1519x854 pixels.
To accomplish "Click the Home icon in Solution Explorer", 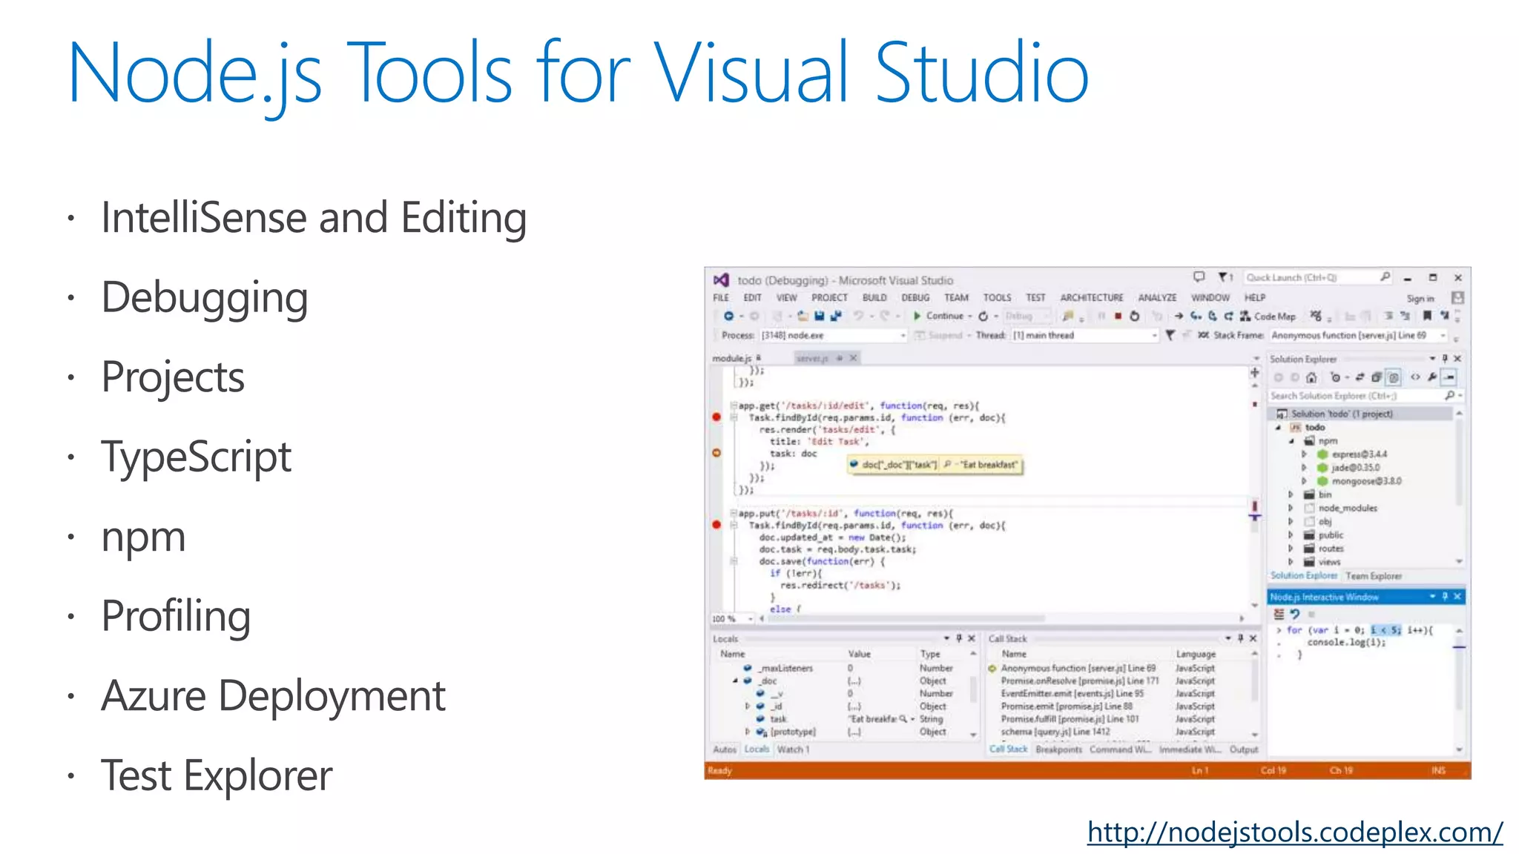I will coord(1311,377).
